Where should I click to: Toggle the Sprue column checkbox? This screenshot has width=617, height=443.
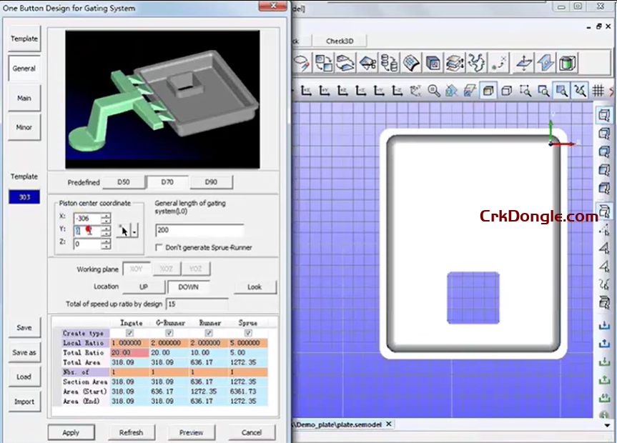click(247, 333)
